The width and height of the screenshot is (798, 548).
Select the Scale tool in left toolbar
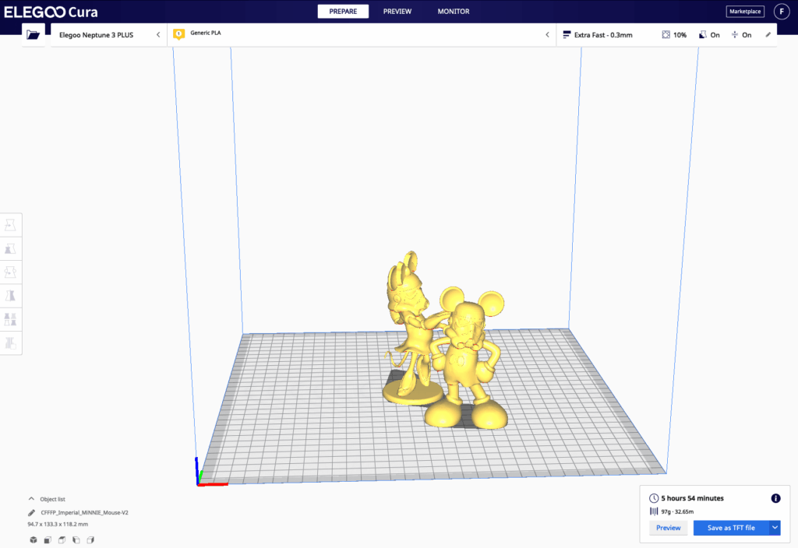12,249
